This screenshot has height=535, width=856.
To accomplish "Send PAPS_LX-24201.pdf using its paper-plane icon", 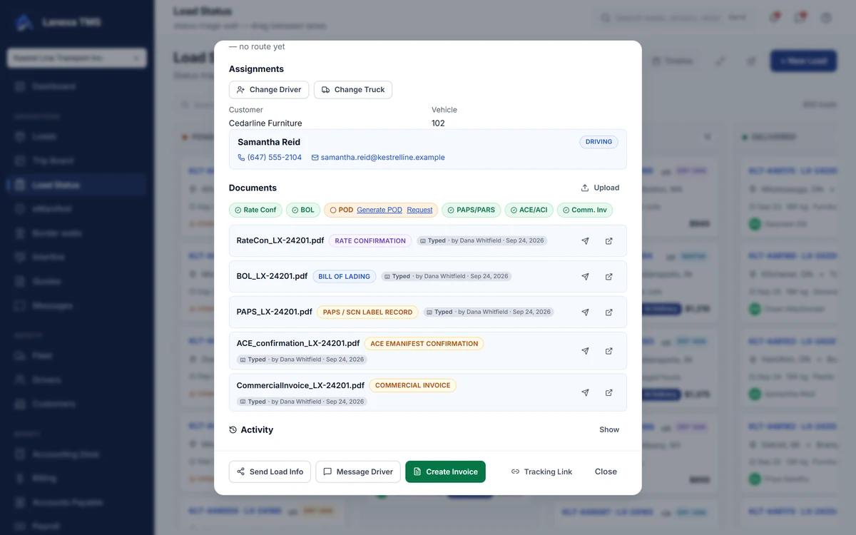I will click(585, 312).
